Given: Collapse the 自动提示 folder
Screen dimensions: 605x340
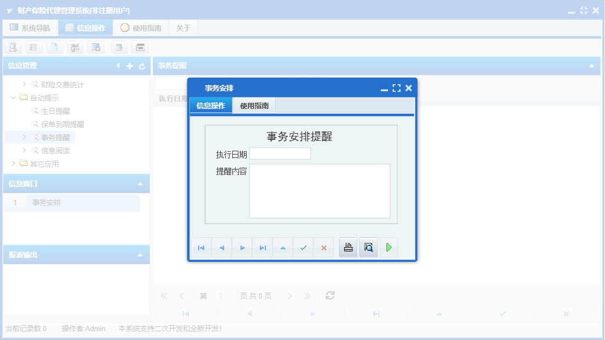Looking at the screenshot, I should tap(13, 97).
